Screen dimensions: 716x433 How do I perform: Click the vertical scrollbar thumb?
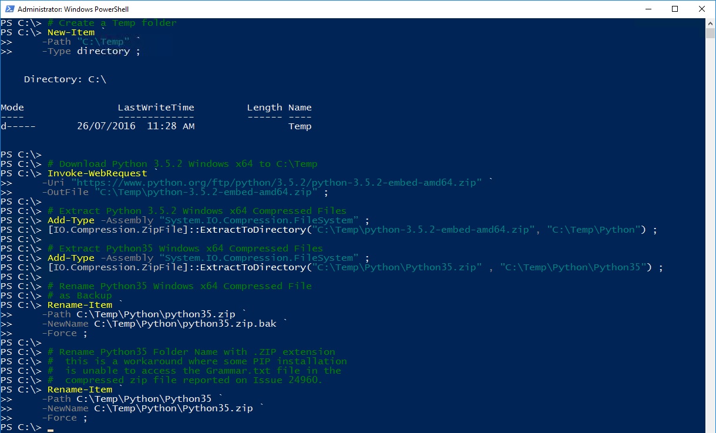tap(711, 33)
